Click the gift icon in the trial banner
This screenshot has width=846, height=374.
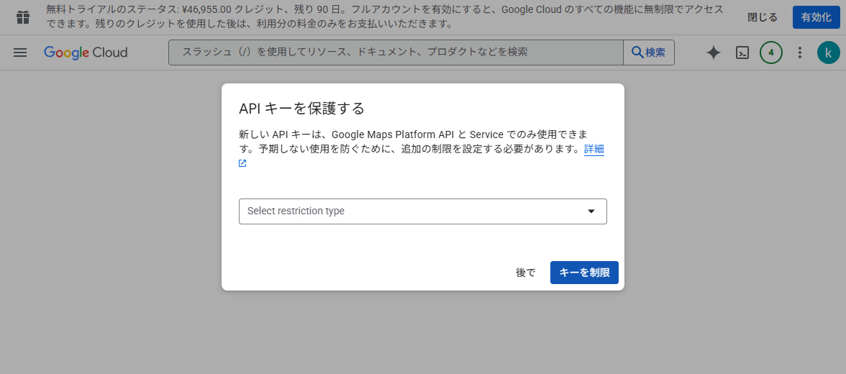23,17
